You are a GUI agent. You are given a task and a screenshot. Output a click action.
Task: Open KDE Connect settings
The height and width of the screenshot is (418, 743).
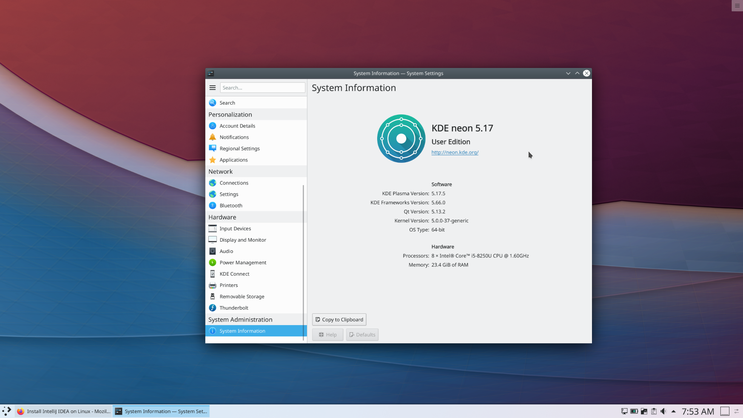click(x=256, y=274)
